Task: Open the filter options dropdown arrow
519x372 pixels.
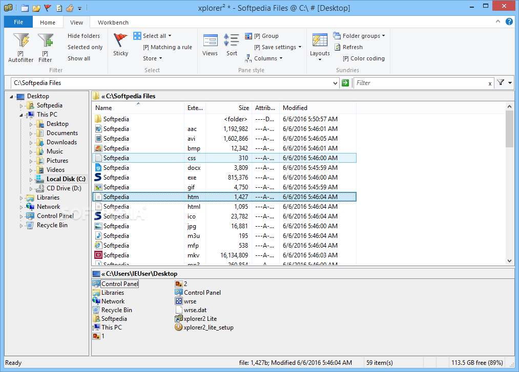Action: (510, 83)
